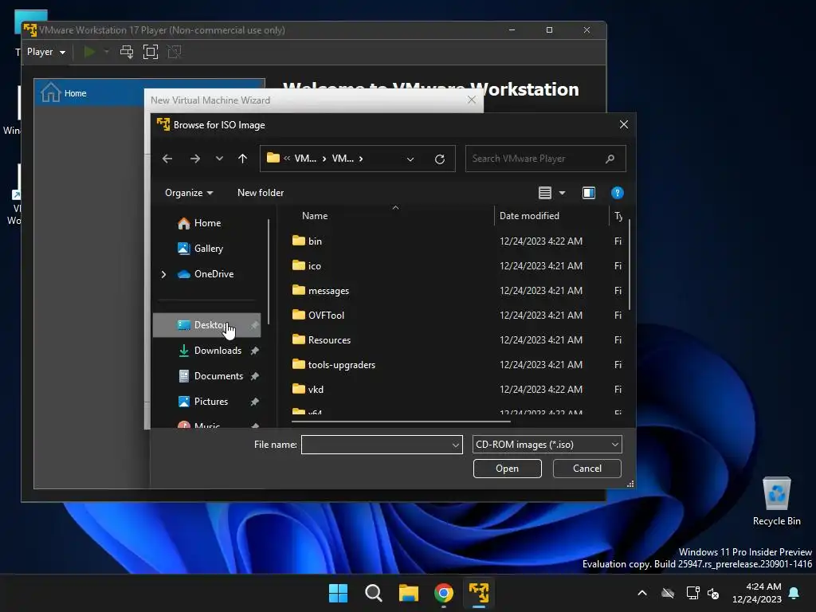Image resolution: width=816 pixels, height=612 pixels.
Task: Select the tools-upgraders folder
Action: tap(341, 365)
